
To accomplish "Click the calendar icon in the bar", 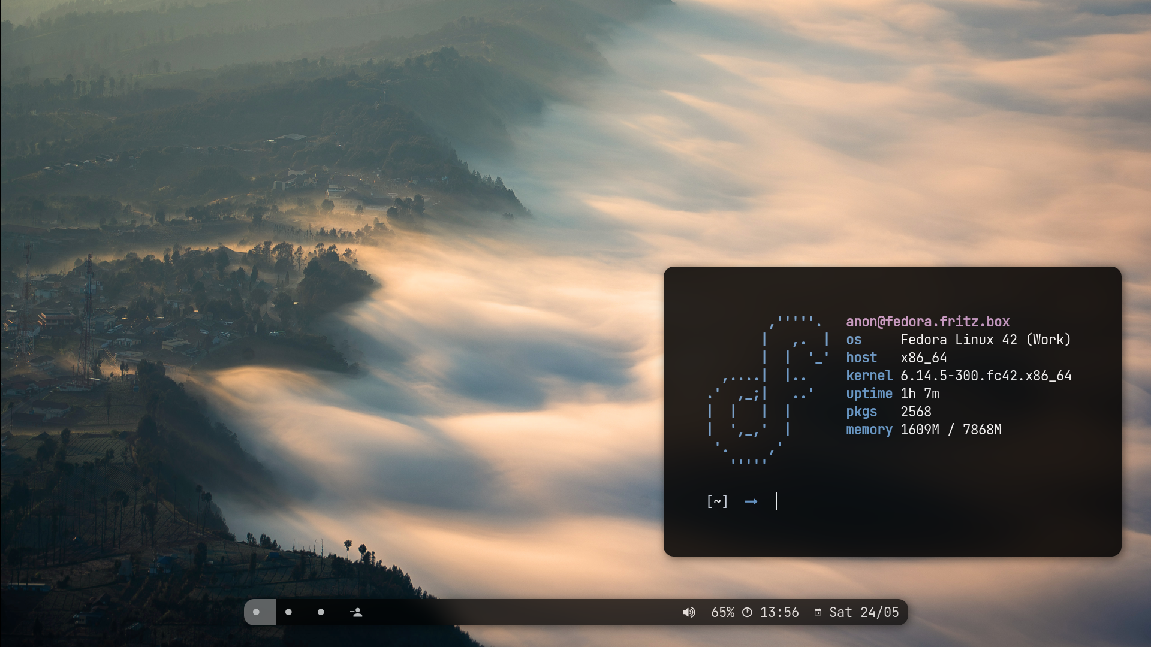I will (818, 612).
